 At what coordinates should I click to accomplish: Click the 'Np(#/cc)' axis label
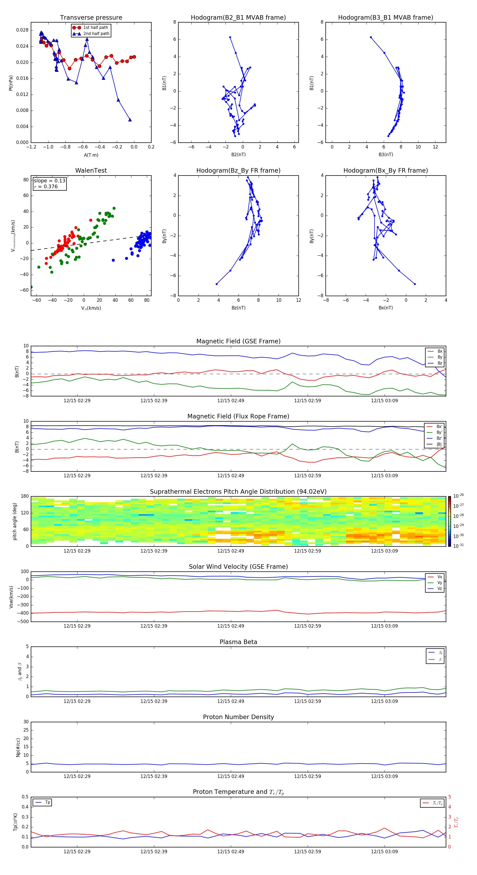coord(18,747)
